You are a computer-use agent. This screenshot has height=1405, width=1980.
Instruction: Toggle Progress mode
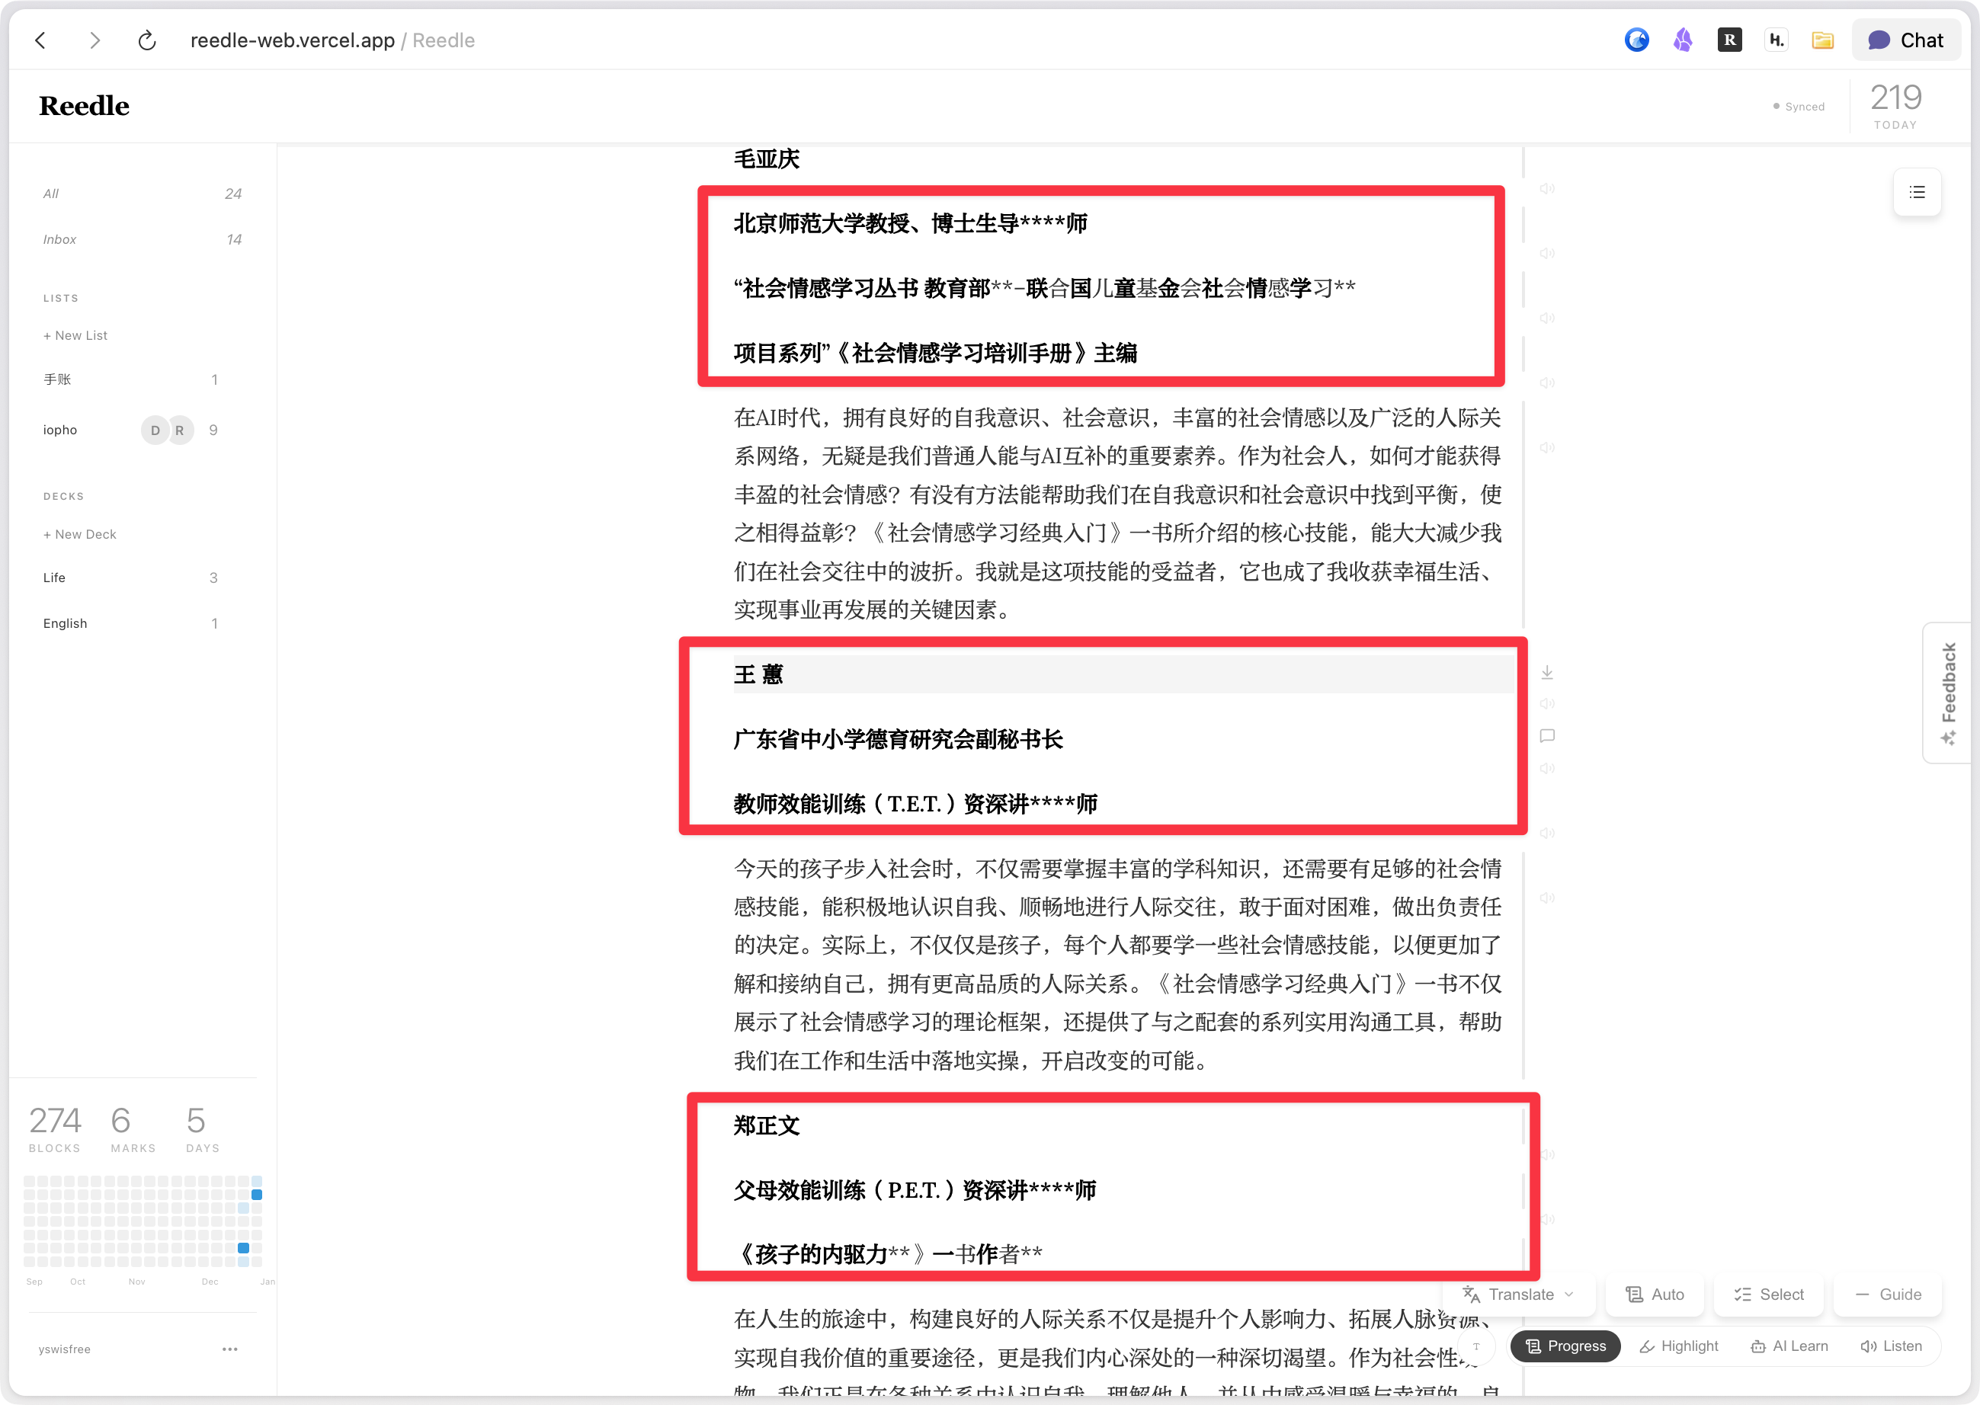click(x=1565, y=1346)
